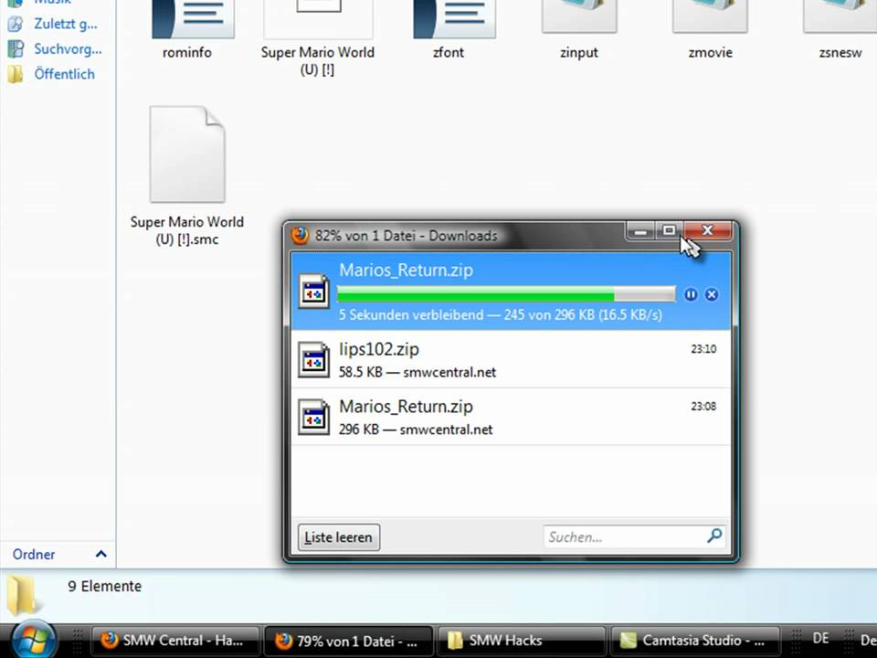This screenshot has width=877, height=658.
Task: Select the zmovie file icon
Action: [711, 16]
